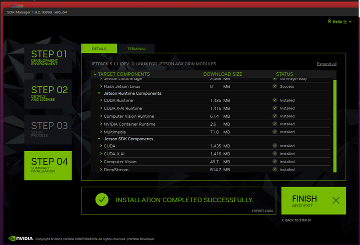
Task: Open STEP 02 Details and License
Action: pos(48,94)
